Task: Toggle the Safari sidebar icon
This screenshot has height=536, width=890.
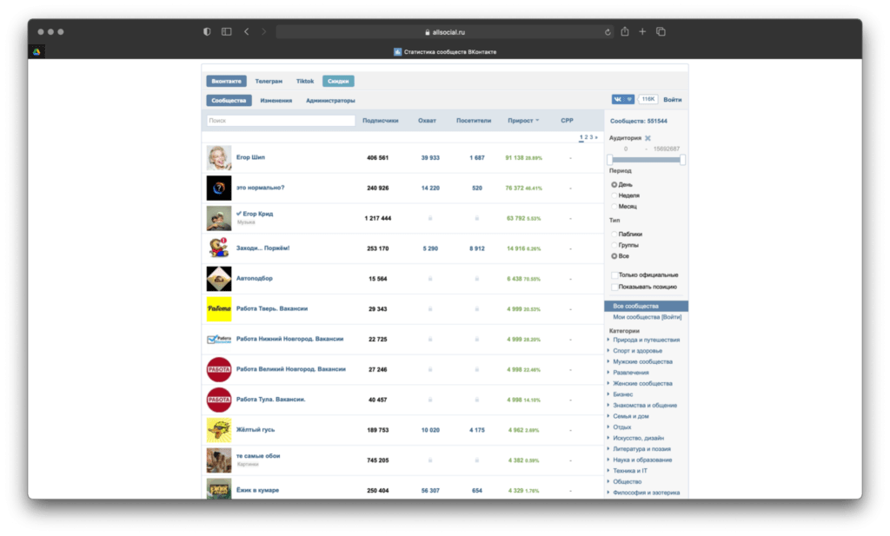Action: point(226,31)
